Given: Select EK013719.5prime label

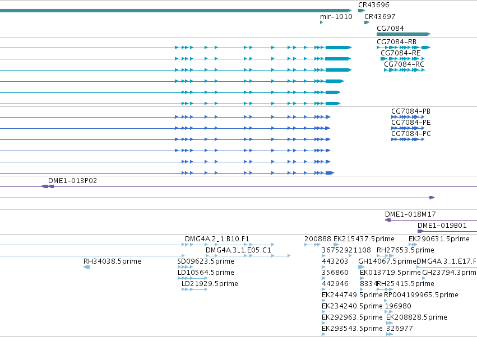Looking at the screenshot, I should tap(390, 273).
